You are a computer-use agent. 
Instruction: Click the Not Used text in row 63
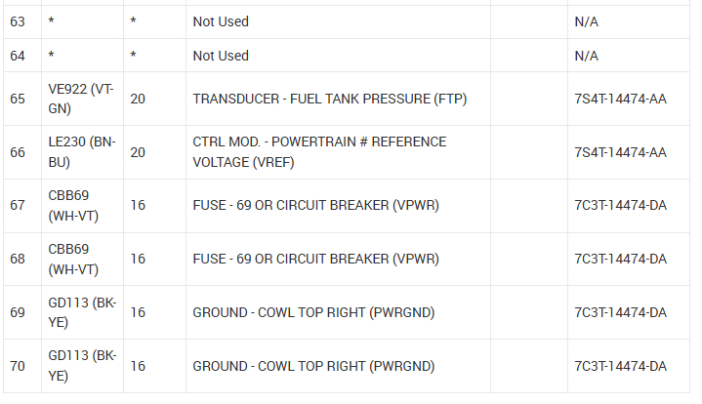click(x=221, y=21)
